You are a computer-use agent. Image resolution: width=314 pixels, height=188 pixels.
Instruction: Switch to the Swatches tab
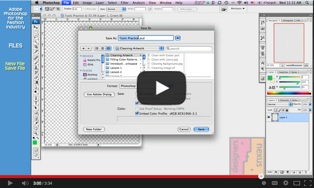point(283,72)
